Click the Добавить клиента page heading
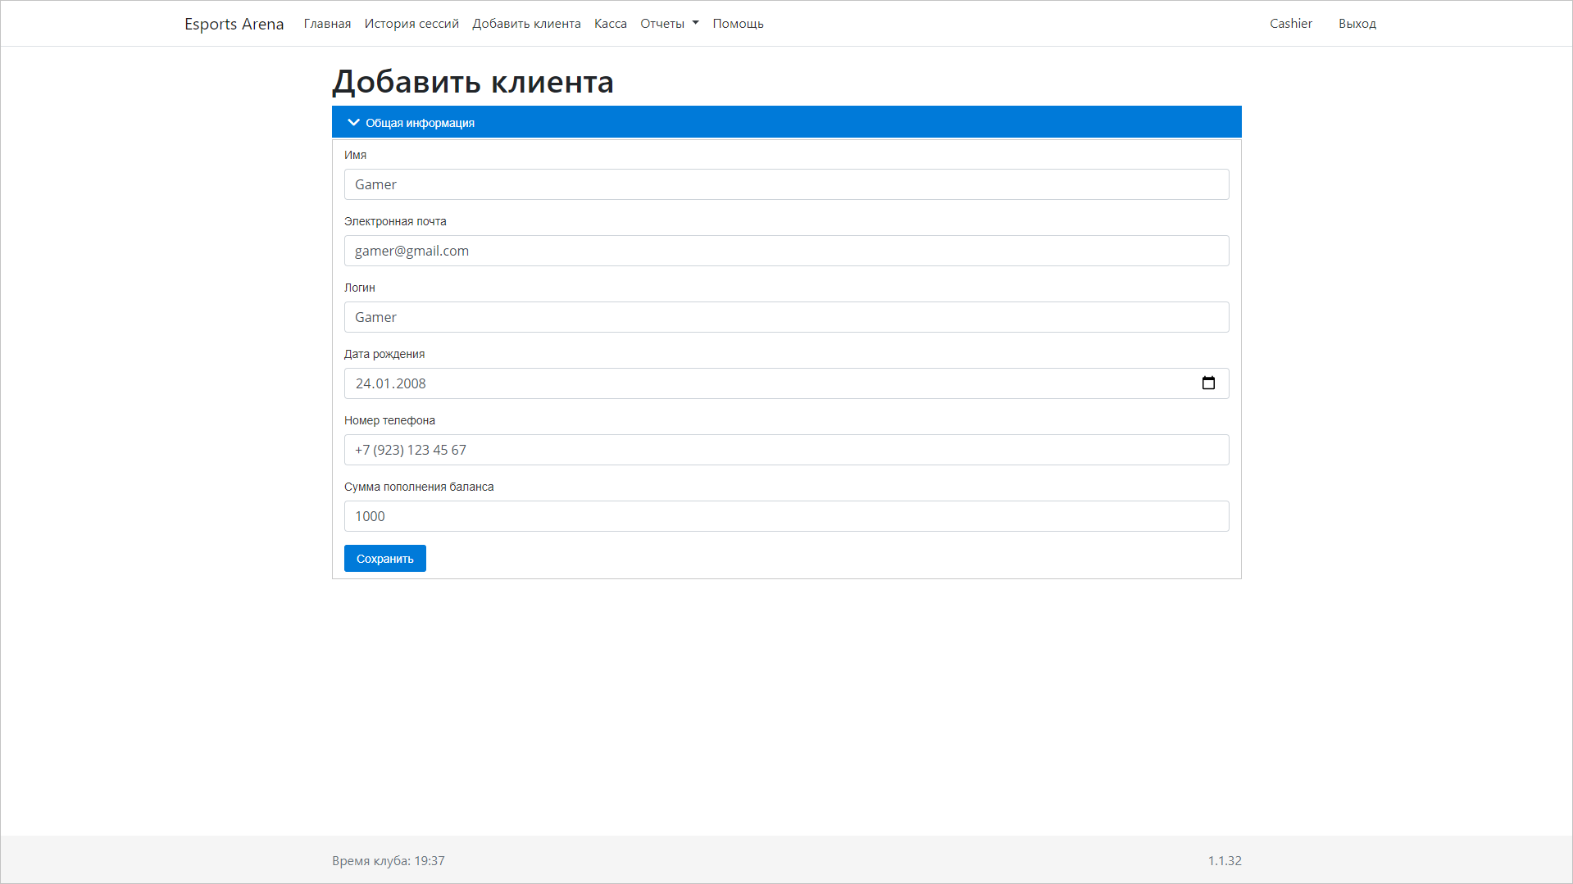This screenshot has width=1573, height=884. 472,81
